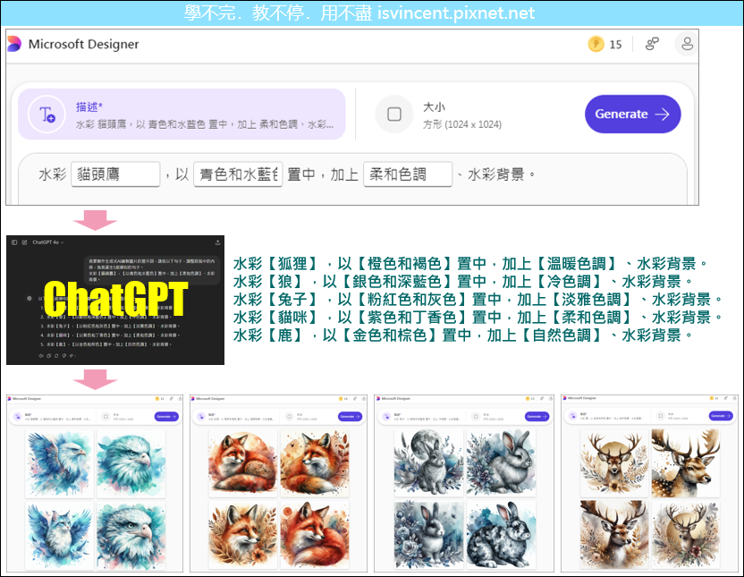Click Generate in the blue eagle results window

[x=166, y=417]
